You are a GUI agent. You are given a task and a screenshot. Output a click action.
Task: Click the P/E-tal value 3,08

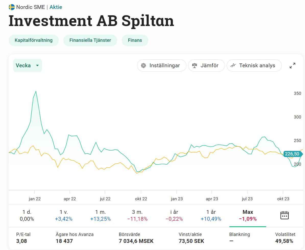pyautogui.click(x=22, y=241)
